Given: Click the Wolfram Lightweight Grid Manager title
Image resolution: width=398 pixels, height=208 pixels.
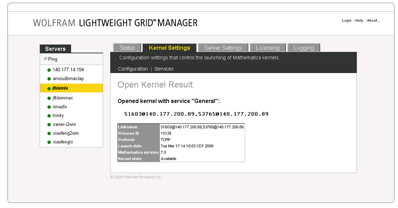Looking at the screenshot, I should (x=115, y=23).
